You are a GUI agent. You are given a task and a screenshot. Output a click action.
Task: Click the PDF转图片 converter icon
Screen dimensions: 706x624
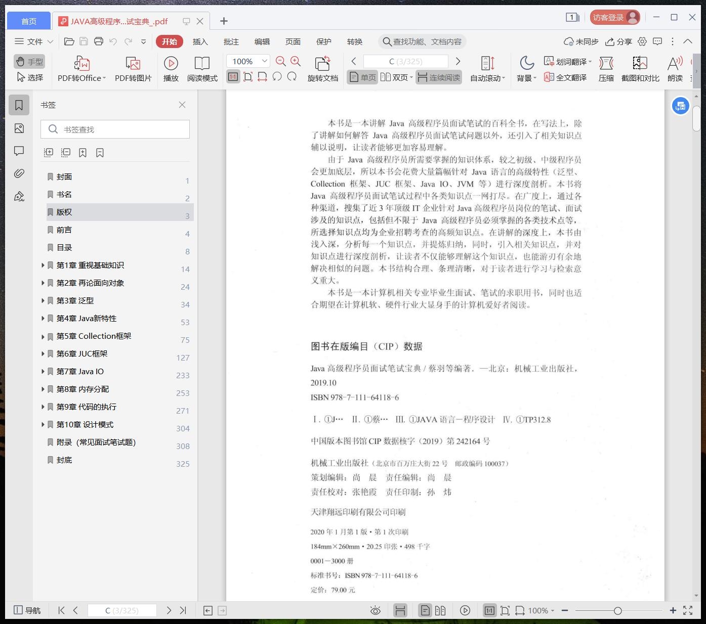click(133, 69)
